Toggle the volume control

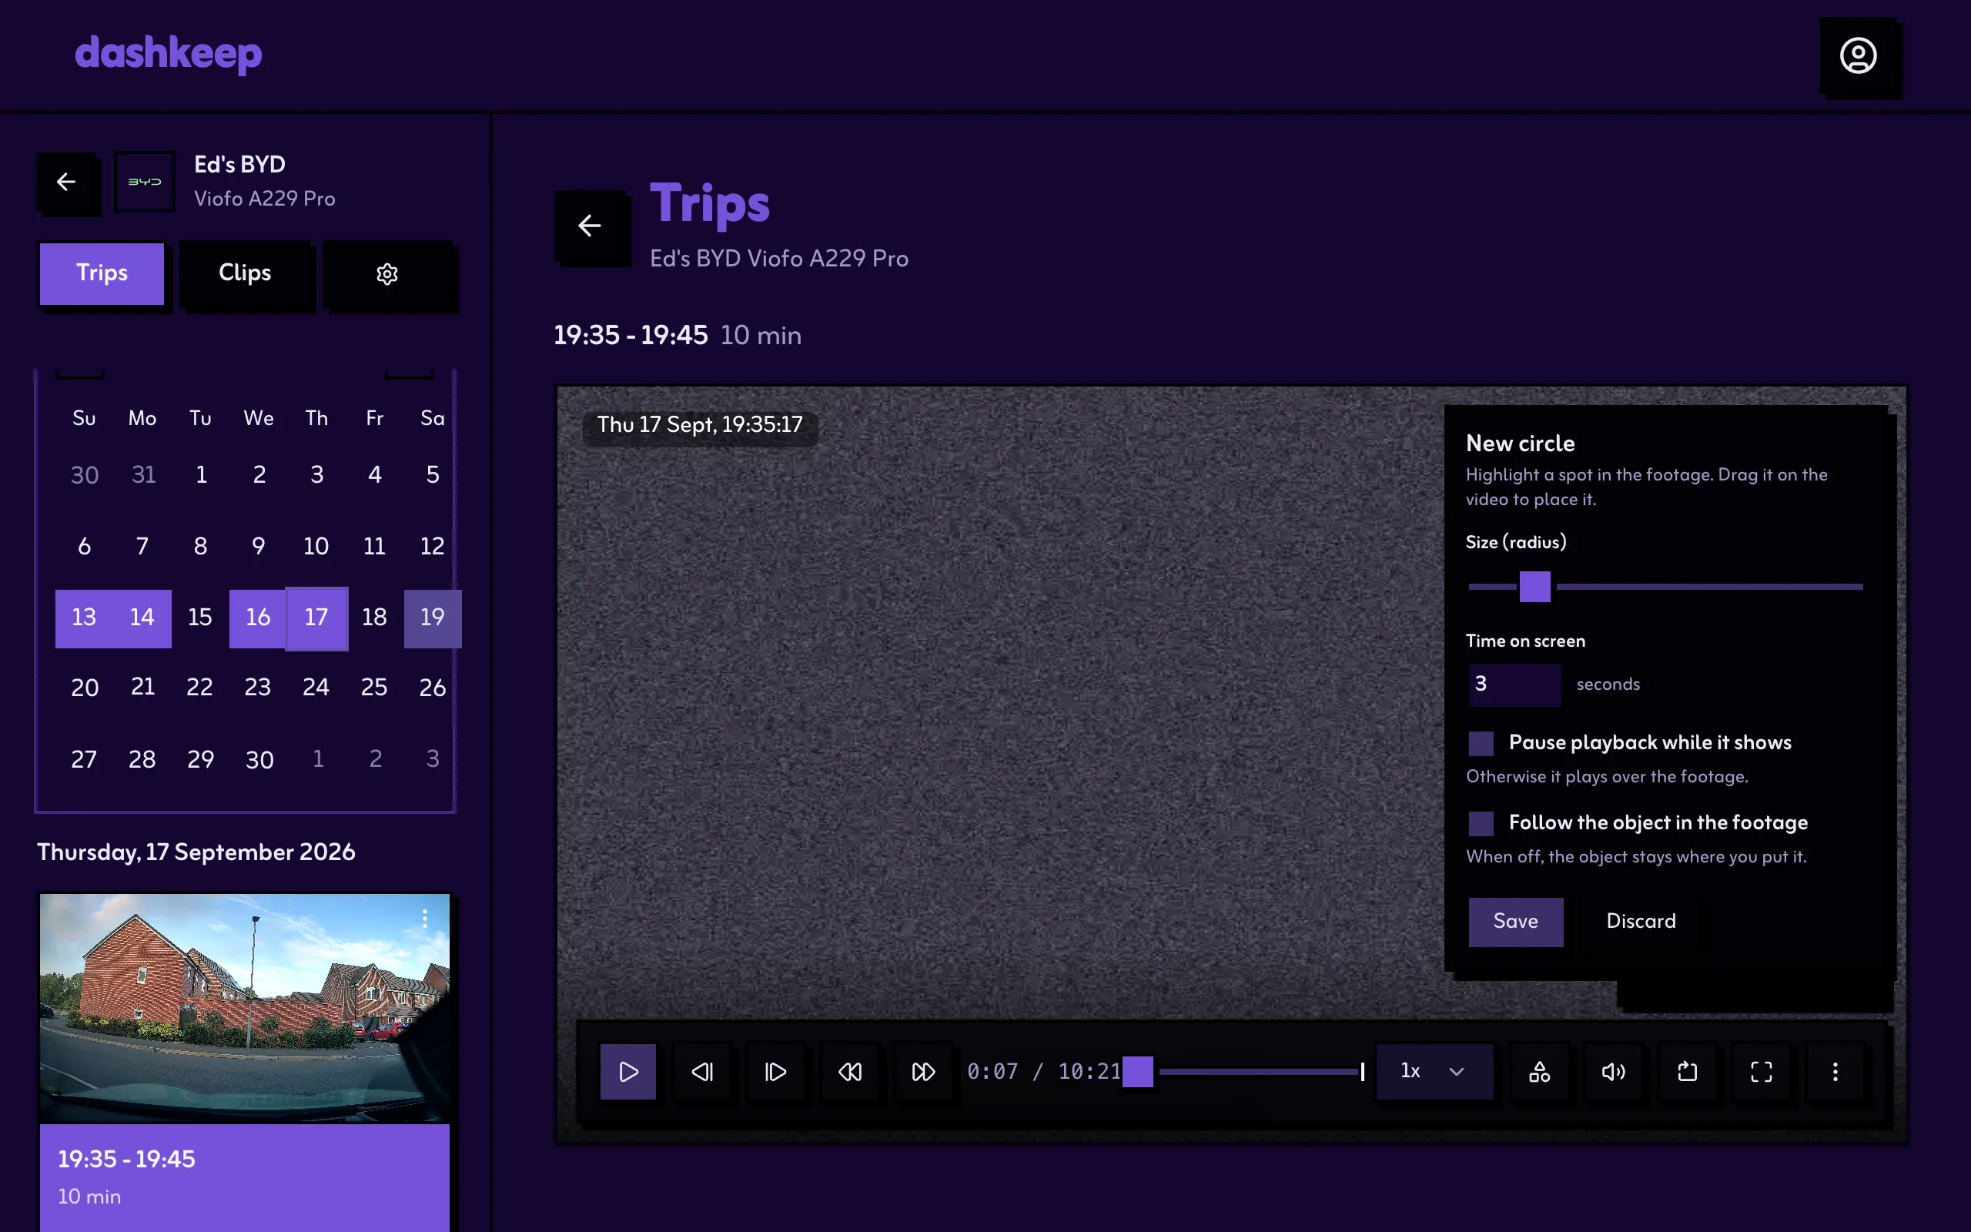[1614, 1072]
